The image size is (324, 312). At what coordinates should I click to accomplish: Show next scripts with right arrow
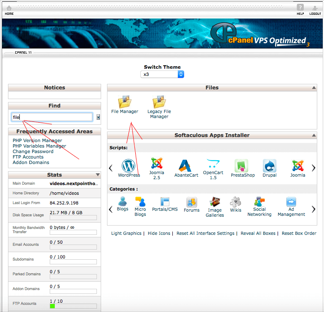tap(313, 168)
